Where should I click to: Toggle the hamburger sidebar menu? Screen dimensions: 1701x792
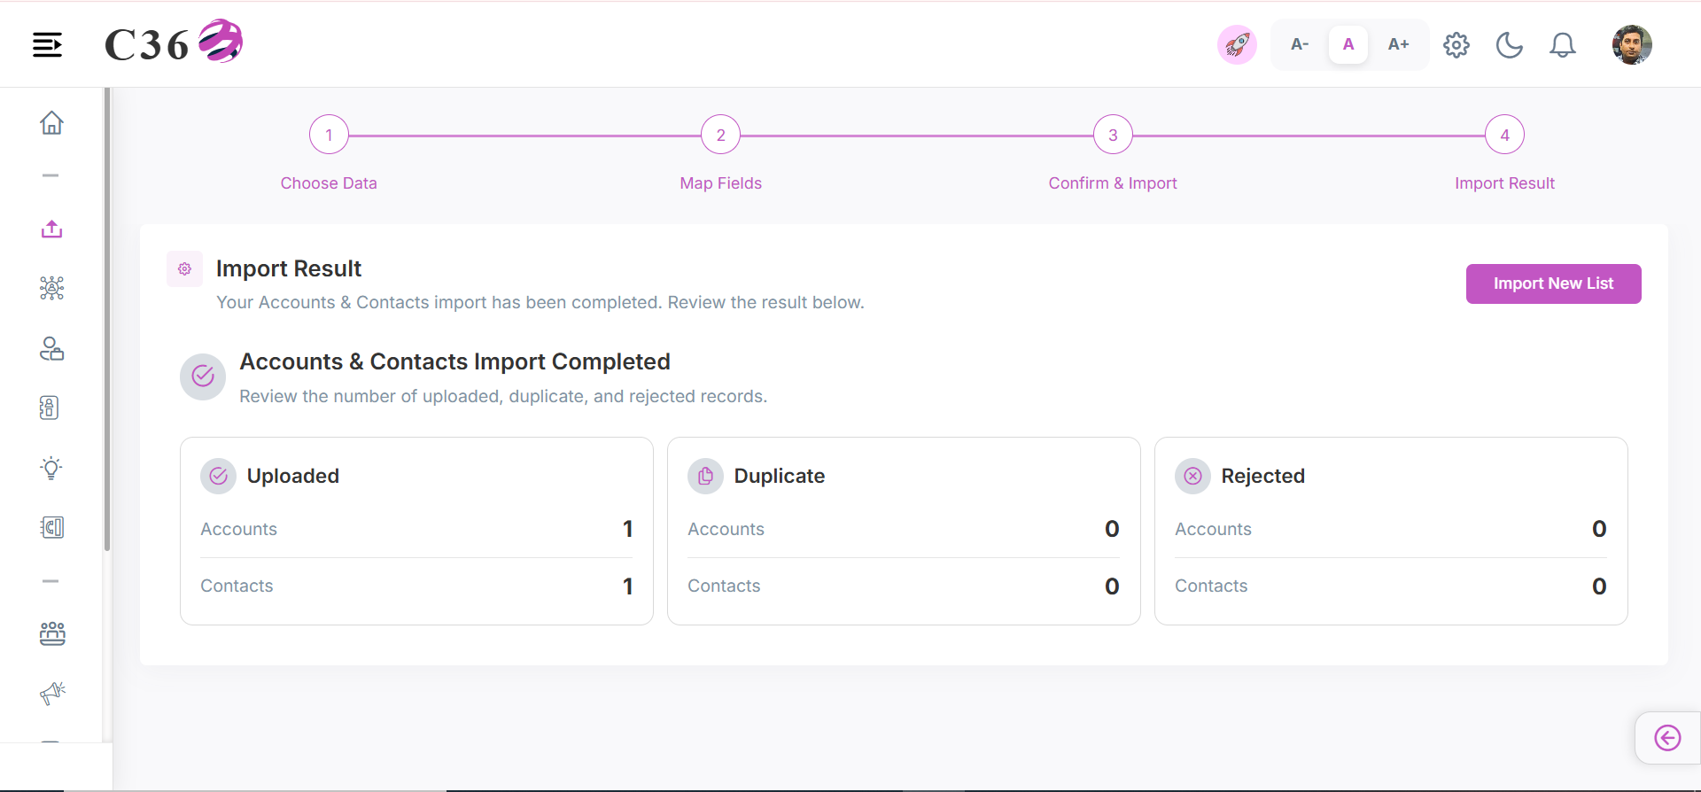pyautogui.click(x=47, y=44)
